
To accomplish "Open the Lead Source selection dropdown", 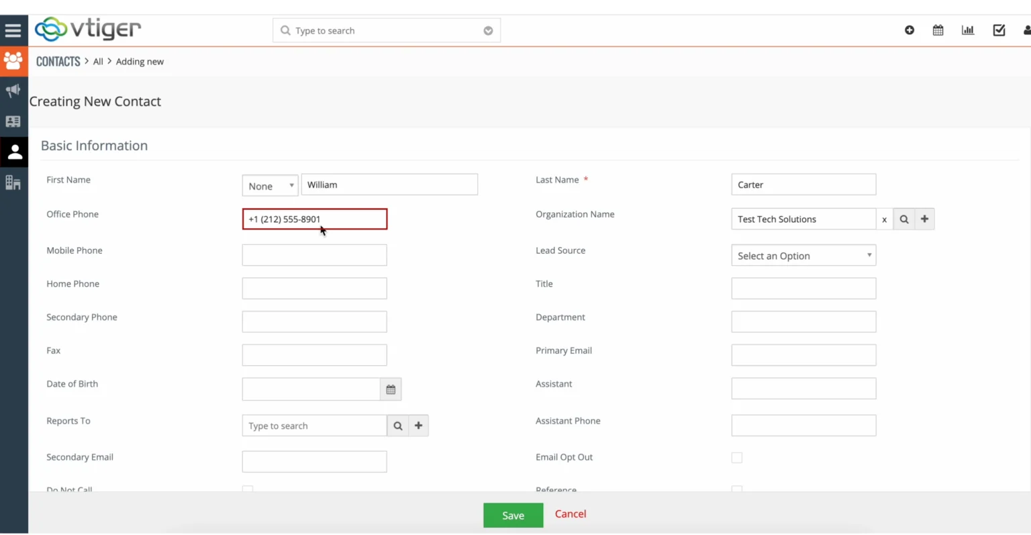I will (x=803, y=255).
